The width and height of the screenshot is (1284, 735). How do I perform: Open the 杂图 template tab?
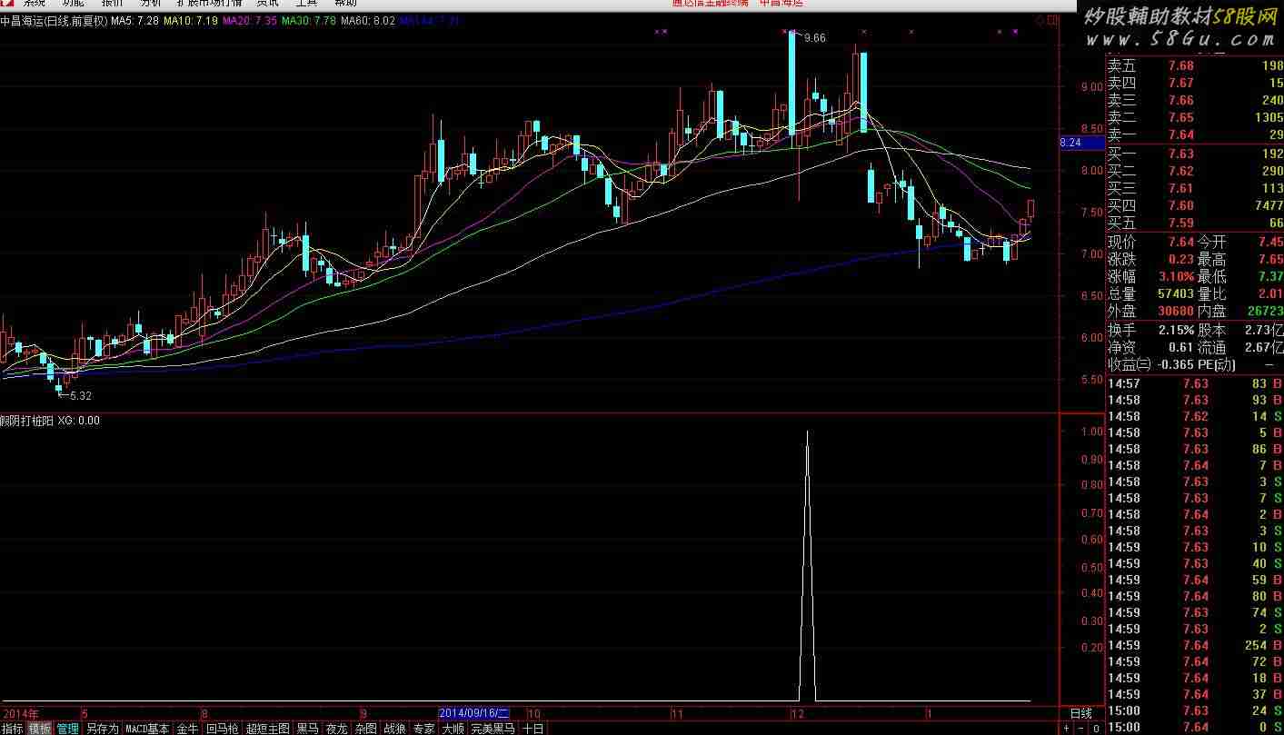click(x=365, y=729)
